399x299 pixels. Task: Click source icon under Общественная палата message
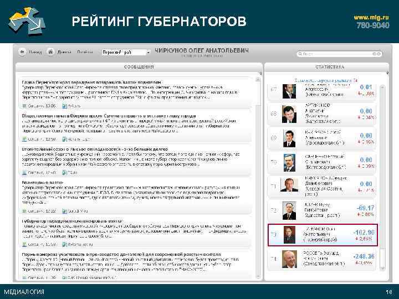click(x=65, y=140)
